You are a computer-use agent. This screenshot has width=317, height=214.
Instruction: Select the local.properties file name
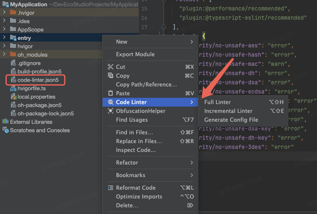click(x=37, y=97)
